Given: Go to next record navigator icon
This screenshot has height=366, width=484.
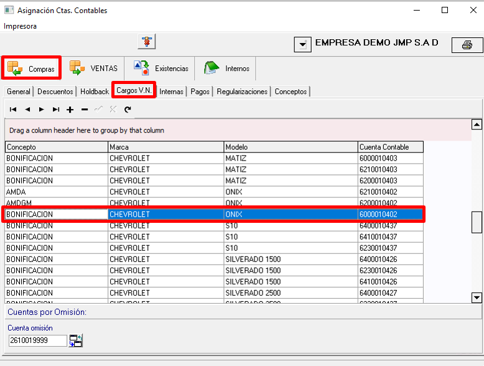Looking at the screenshot, I should click(41, 110).
